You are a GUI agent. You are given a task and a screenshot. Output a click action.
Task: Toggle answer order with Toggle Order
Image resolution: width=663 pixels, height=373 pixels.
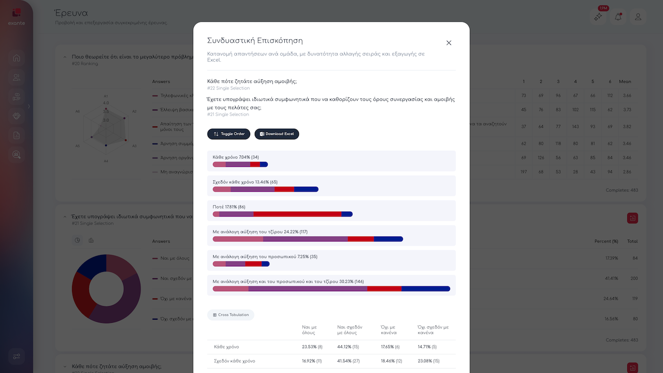(x=228, y=134)
